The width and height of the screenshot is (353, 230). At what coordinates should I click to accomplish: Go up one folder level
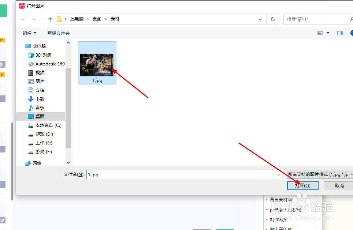pos(50,19)
